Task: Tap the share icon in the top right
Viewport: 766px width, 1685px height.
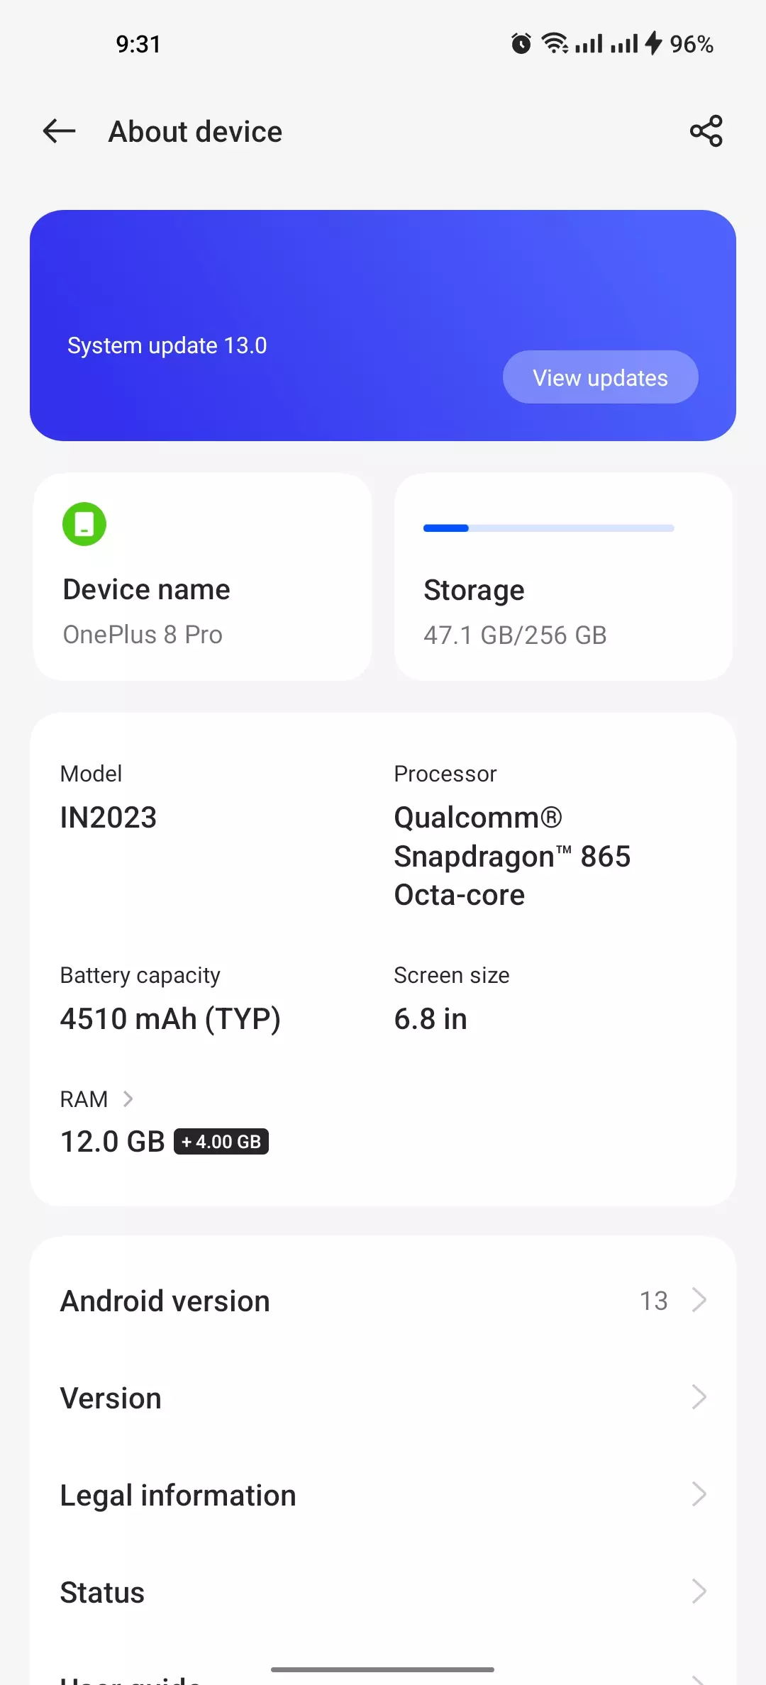Action: (x=706, y=131)
